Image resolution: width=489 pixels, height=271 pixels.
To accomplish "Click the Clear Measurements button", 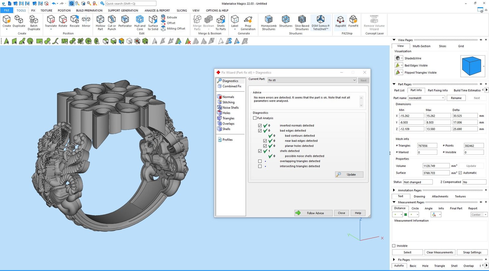I will coord(439,252).
